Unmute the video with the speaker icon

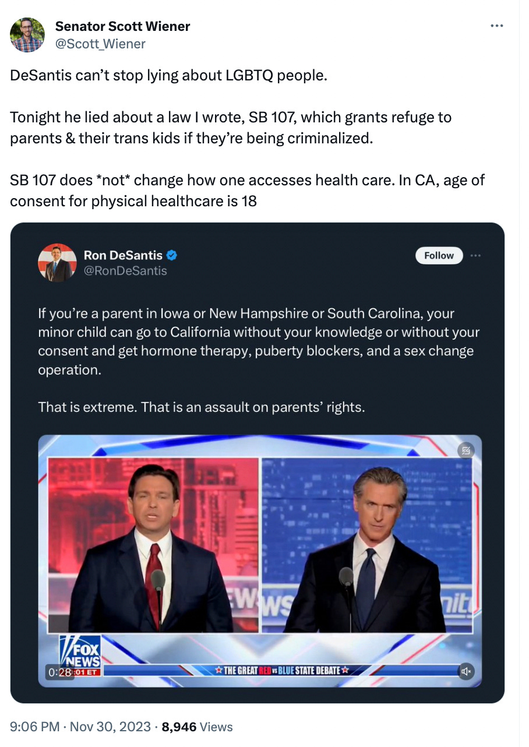point(466,671)
